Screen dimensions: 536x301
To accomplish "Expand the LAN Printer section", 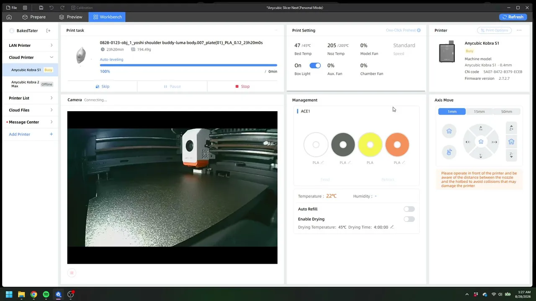I will click(31, 45).
